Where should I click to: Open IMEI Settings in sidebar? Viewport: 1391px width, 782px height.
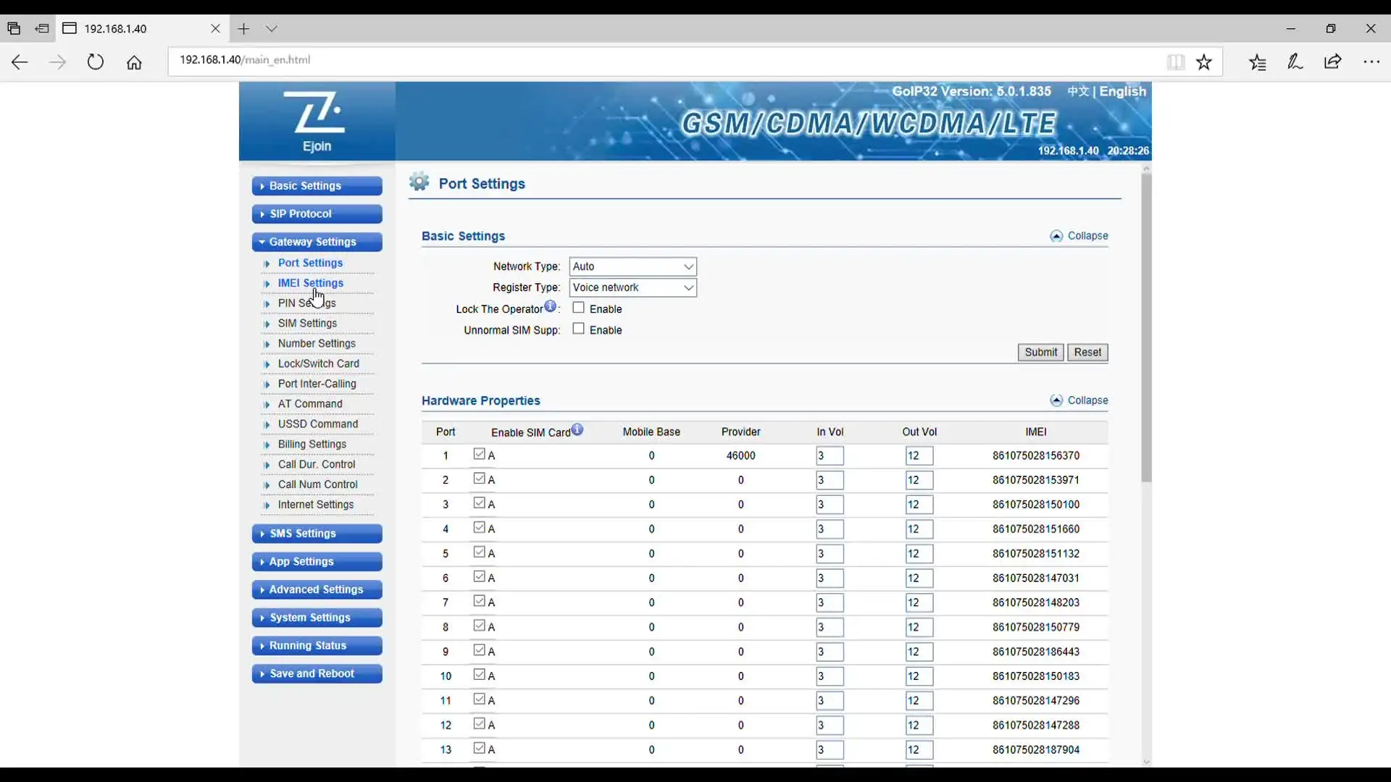tap(310, 283)
